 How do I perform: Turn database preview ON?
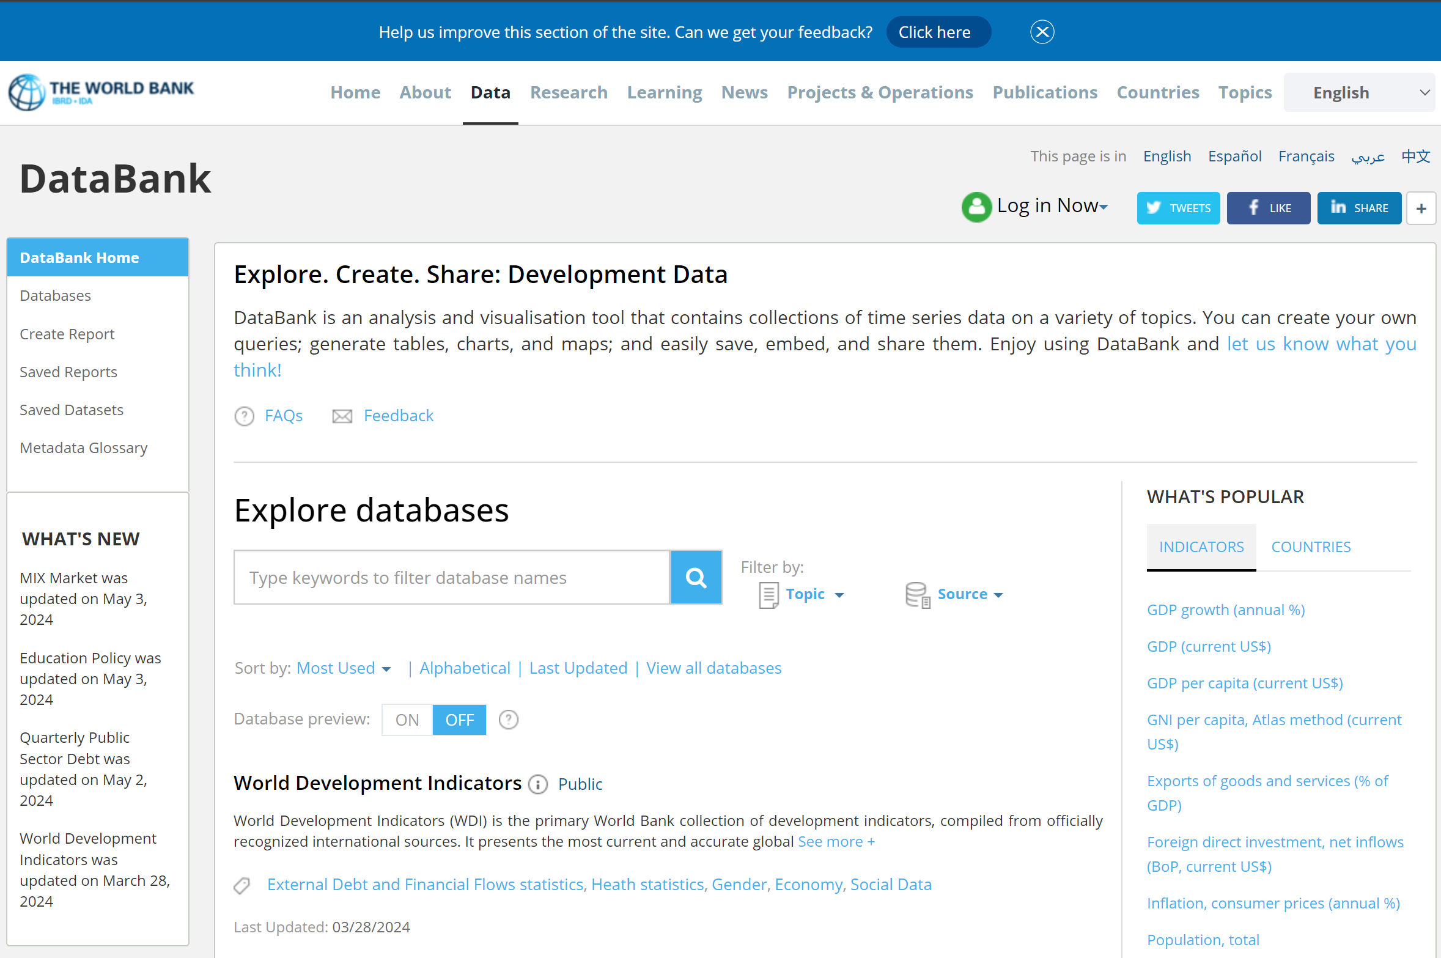(407, 720)
